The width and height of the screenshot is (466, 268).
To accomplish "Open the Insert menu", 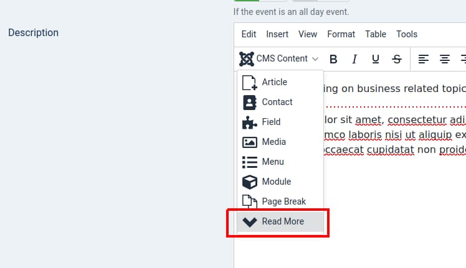I will [x=277, y=34].
